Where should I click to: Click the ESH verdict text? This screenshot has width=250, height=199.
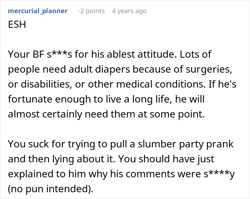16,27
